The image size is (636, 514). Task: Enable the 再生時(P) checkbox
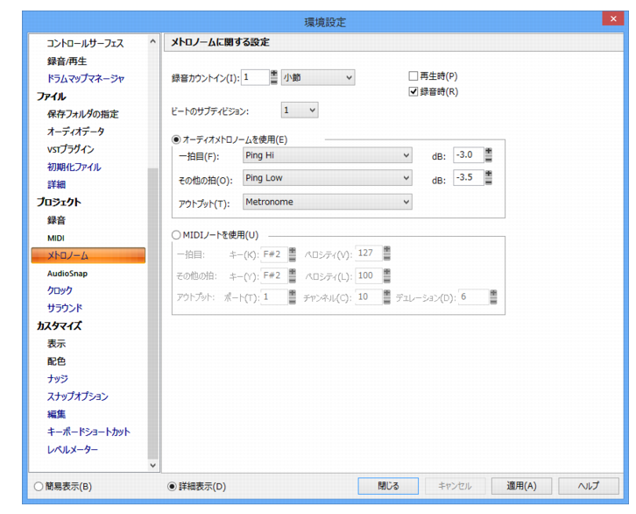click(x=413, y=76)
